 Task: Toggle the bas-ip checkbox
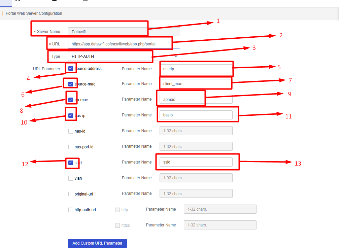(x=70, y=115)
